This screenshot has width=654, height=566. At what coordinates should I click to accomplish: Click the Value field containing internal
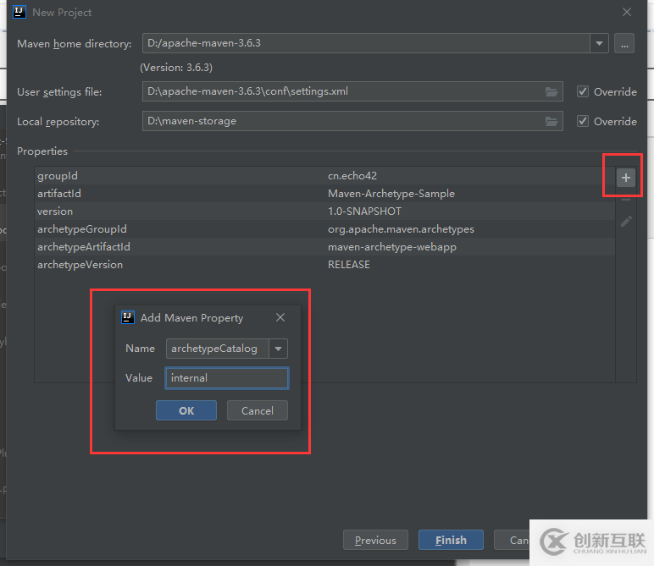(x=226, y=378)
